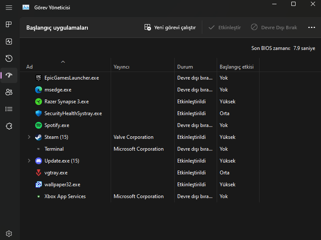The height and width of the screenshot is (240, 321).
Task: Expand the Steam (15) group
Action: click(29, 137)
